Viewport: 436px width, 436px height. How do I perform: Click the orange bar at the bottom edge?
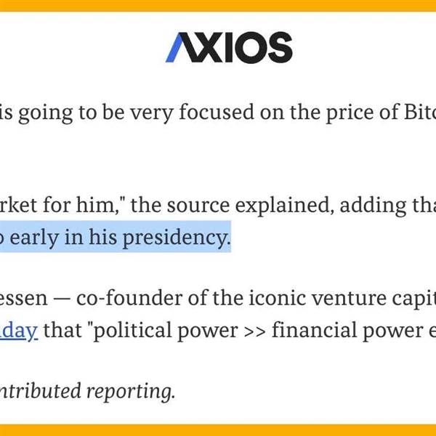[218, 430]
